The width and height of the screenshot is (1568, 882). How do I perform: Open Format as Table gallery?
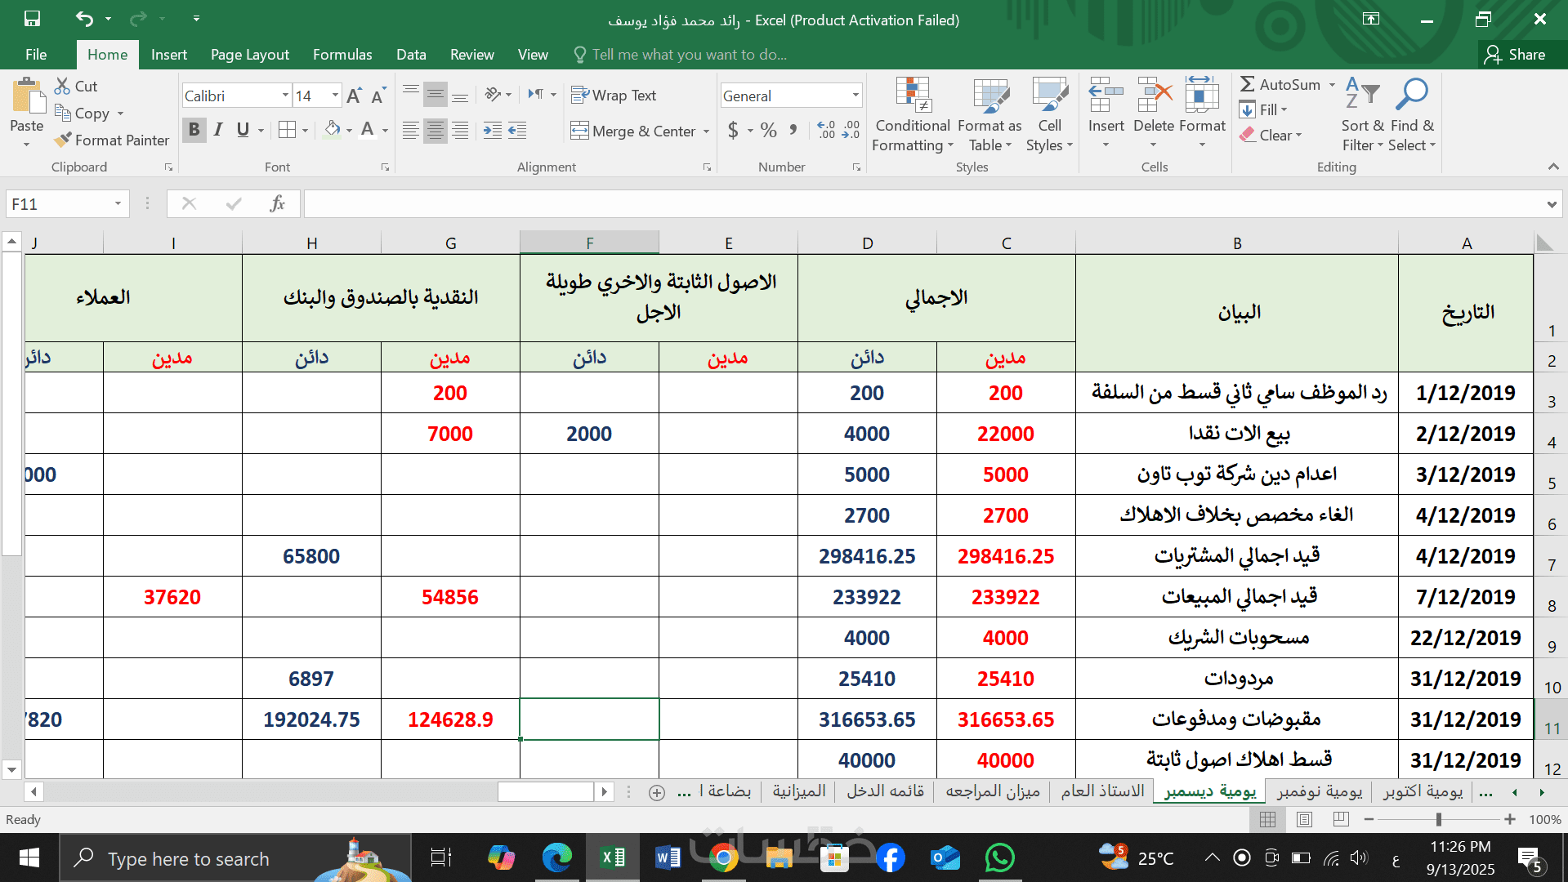tap(989, 114)
